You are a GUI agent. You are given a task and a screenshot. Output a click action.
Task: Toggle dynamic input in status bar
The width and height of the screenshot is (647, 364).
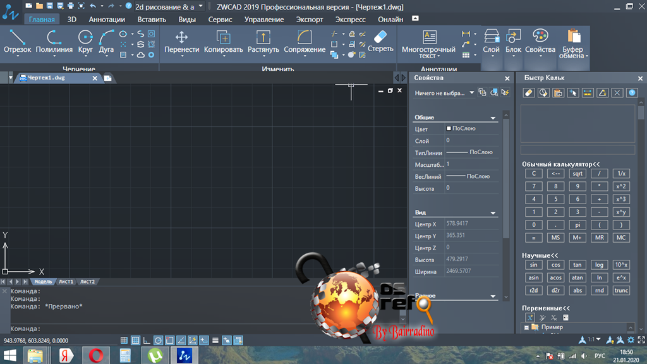tap(204, 341)
